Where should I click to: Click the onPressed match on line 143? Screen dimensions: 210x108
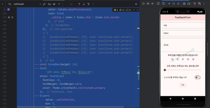(x=72, y=52)
